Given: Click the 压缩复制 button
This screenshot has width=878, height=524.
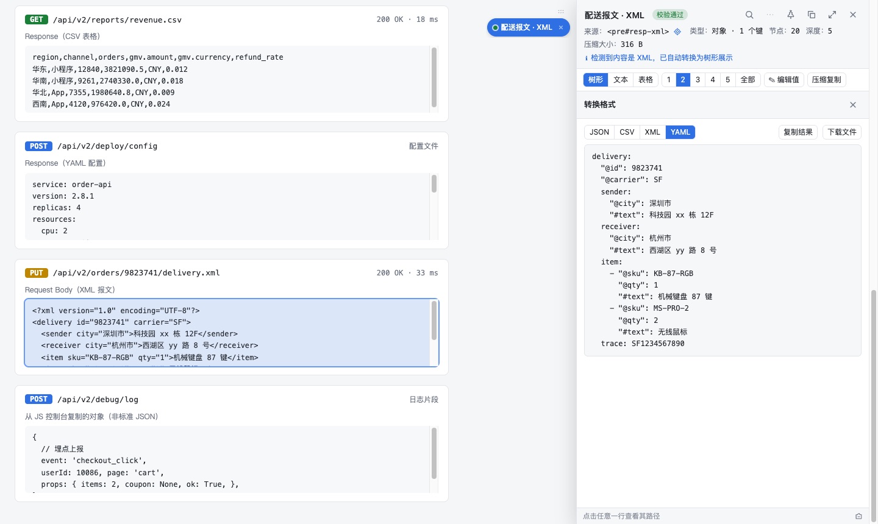Looking at the screenshot, I should pyautogui.click(x=827, y=80).
